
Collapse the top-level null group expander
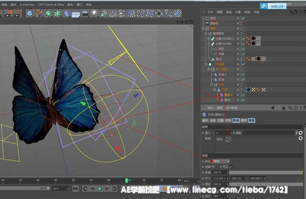(203, 29)
